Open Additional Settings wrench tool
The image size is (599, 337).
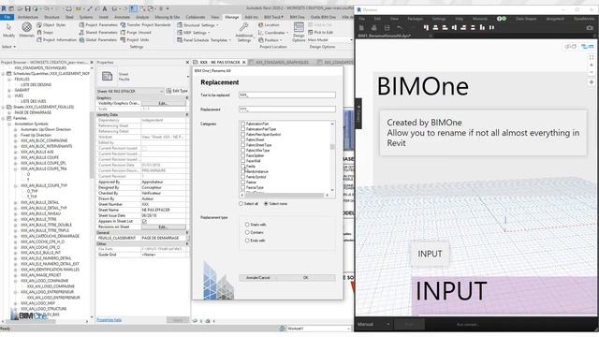pyautogui.click(x=243, y=32)
